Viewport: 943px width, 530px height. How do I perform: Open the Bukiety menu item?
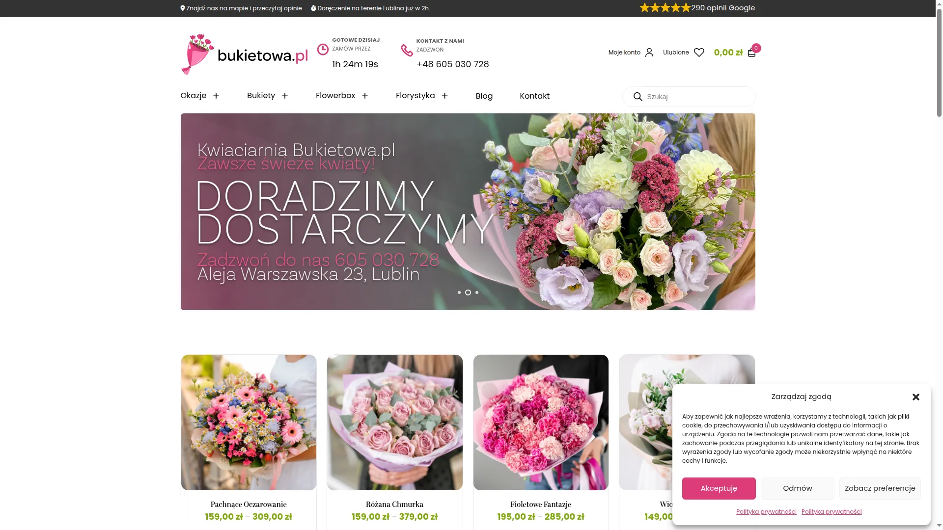coord(261,96)
